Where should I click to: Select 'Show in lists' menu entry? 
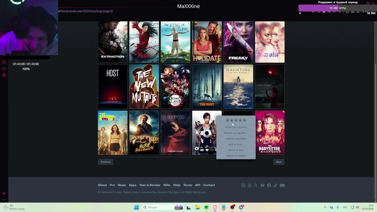(236, 150)
